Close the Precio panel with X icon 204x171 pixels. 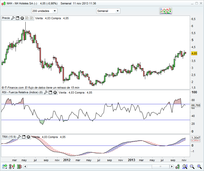click(x=22, y=18)
